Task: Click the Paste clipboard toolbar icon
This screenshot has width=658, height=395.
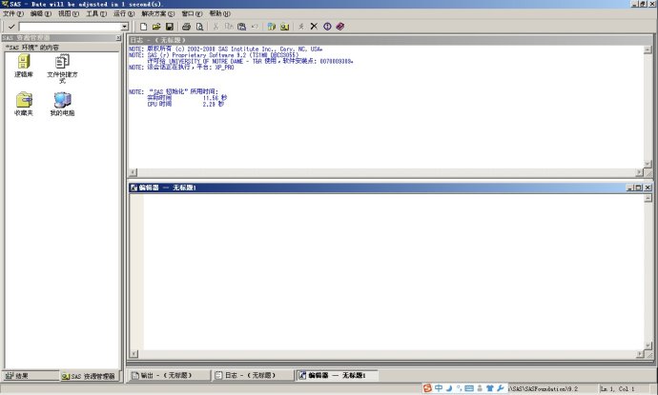Action: (x=241, y=27)
